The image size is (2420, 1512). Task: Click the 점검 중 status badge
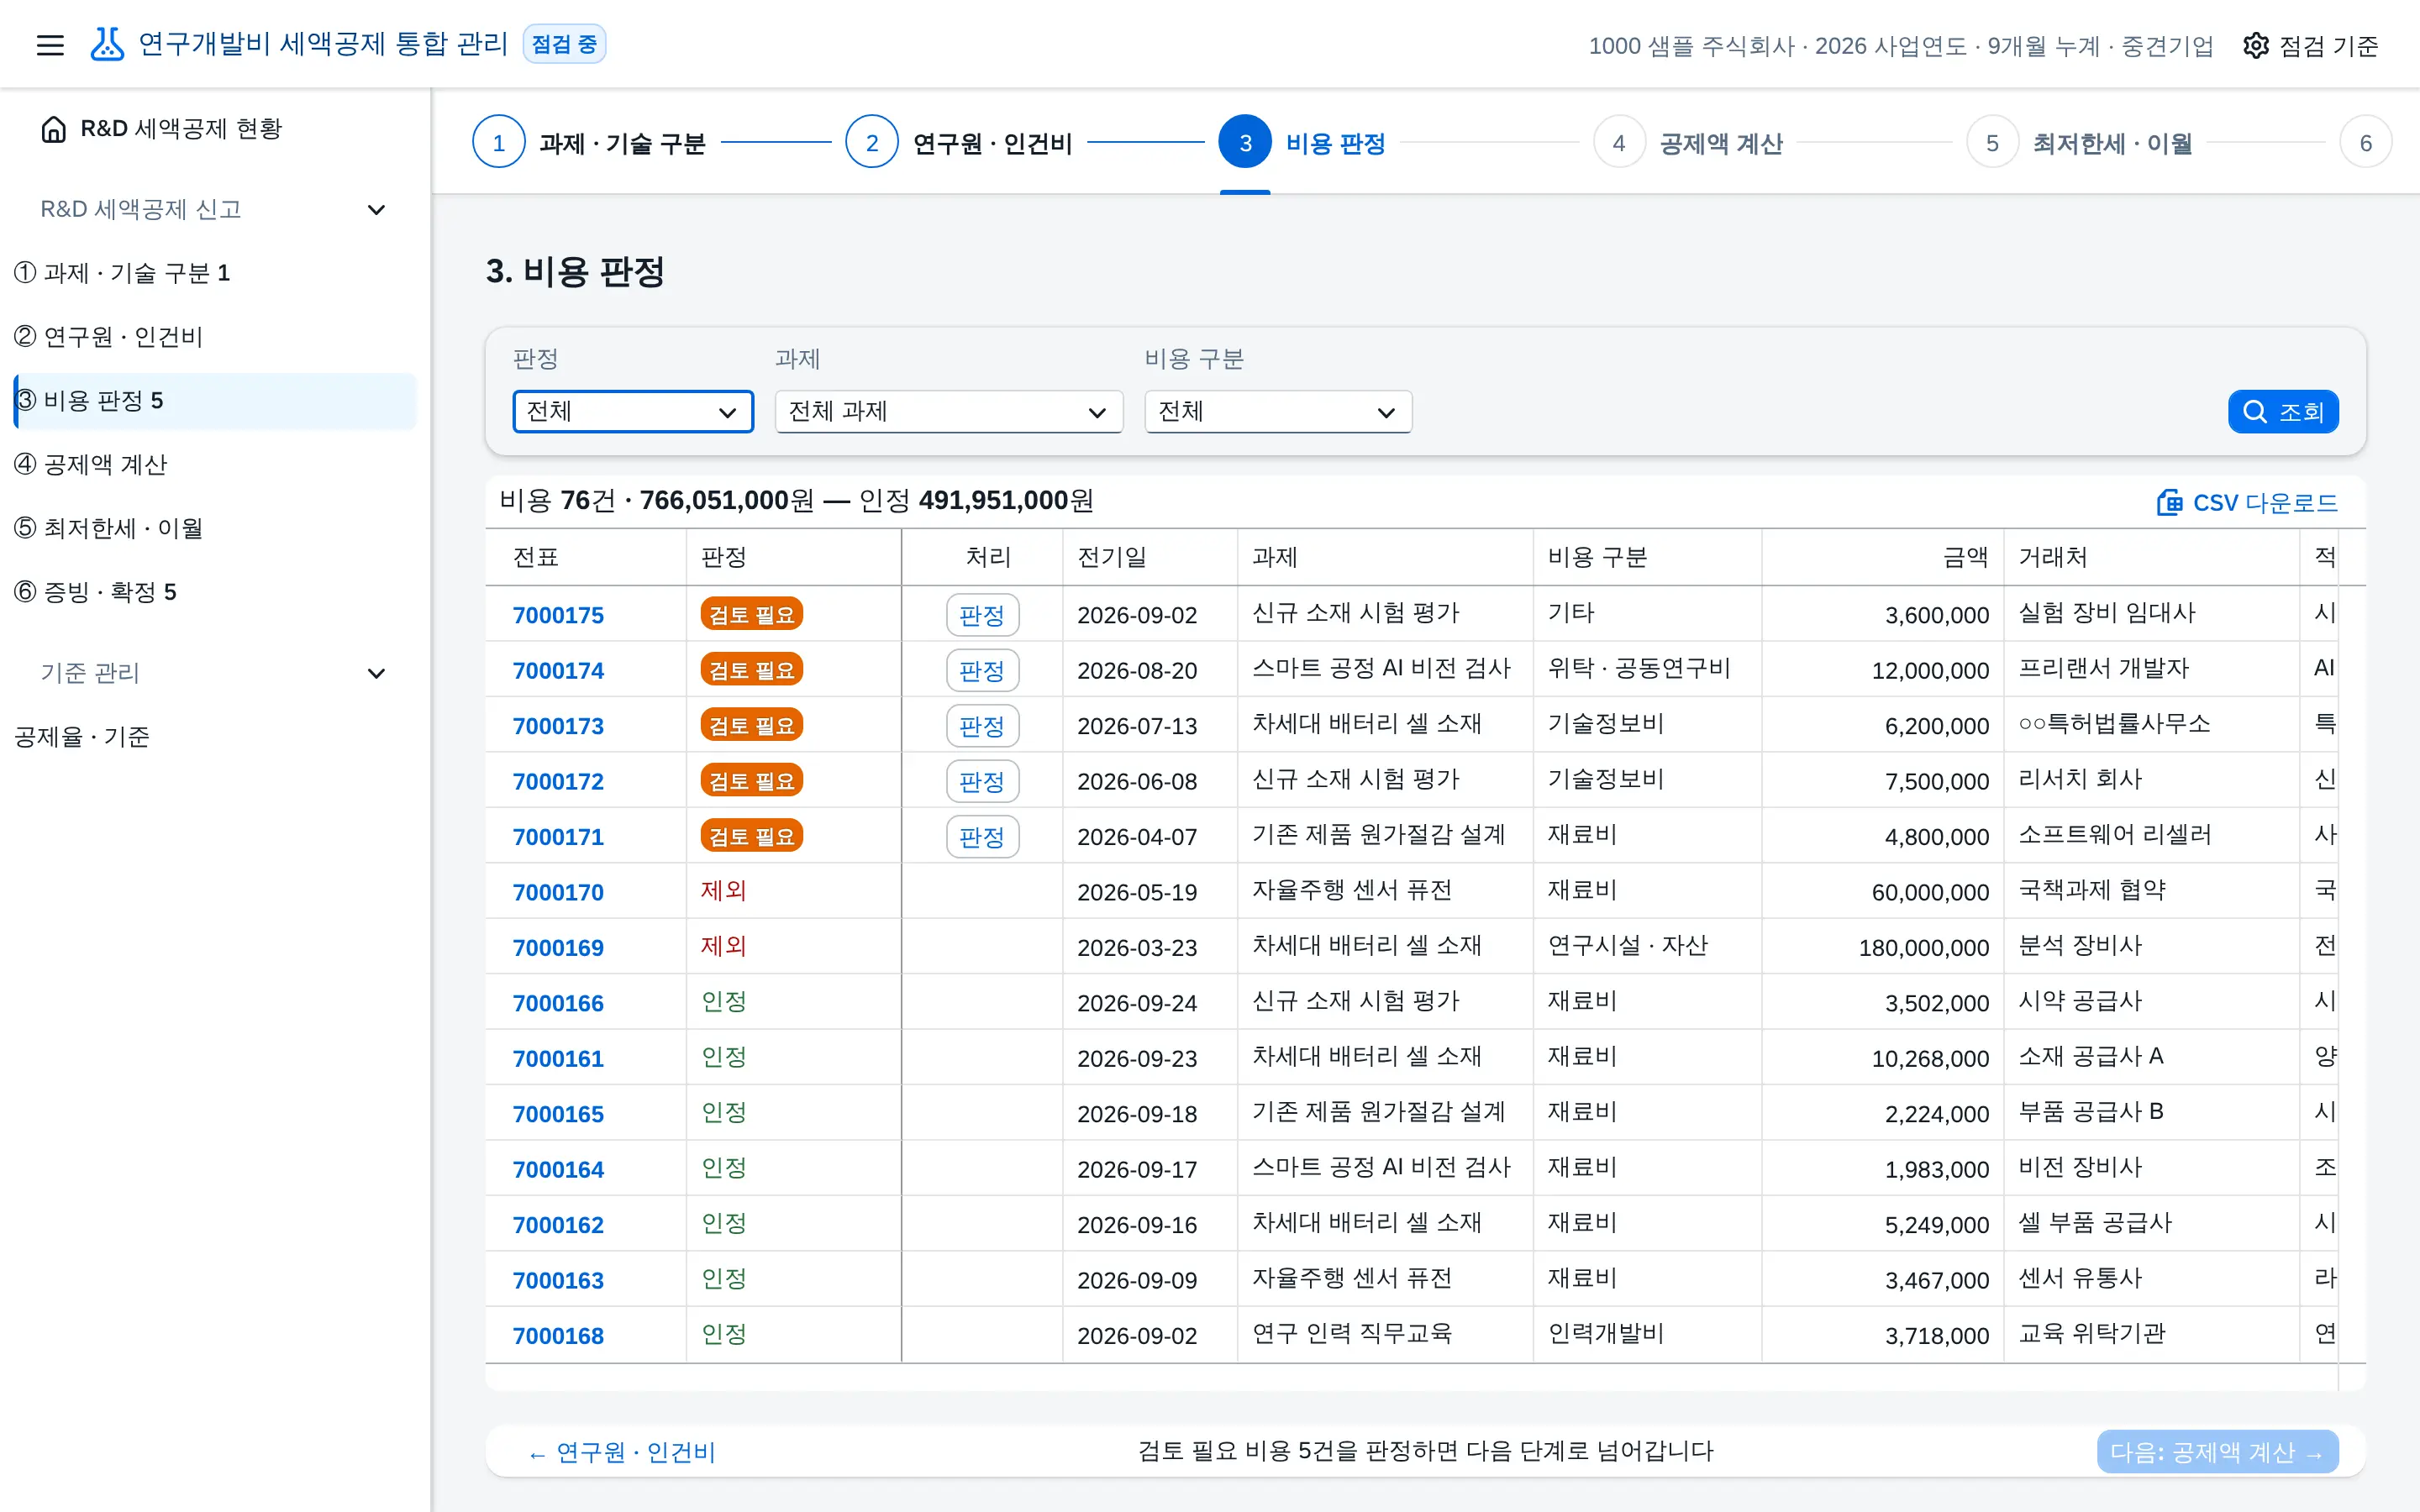tap(564, 44)
